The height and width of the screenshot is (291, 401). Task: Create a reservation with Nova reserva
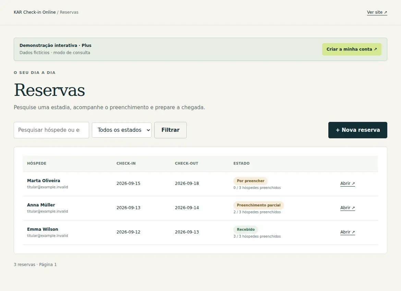357,130
